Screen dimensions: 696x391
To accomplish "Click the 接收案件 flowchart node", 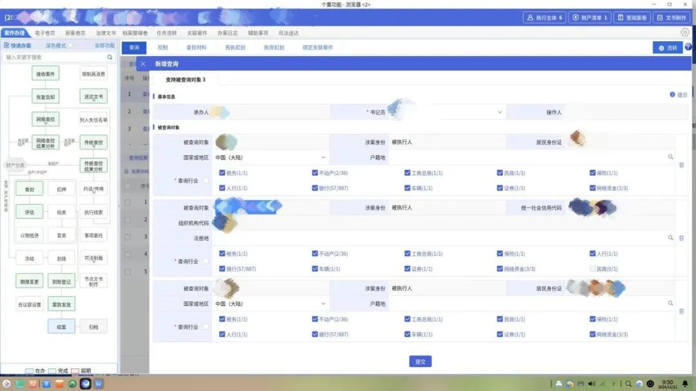I will coord(45,73).
